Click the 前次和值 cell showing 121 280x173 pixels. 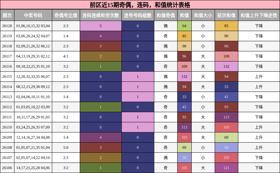coord(226,168)
